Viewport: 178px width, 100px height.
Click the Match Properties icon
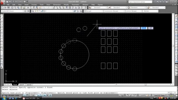37,7
